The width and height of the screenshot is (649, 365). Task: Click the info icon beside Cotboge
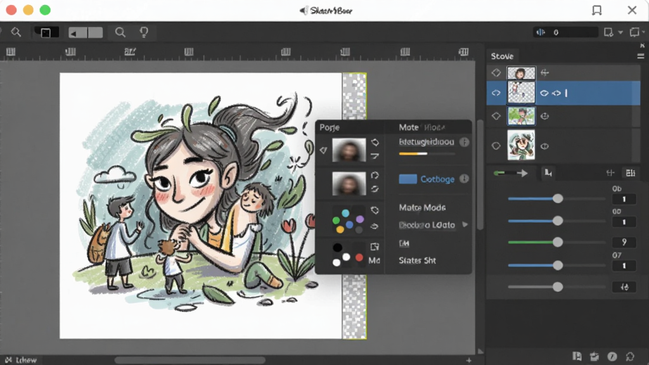click(465, 179)
